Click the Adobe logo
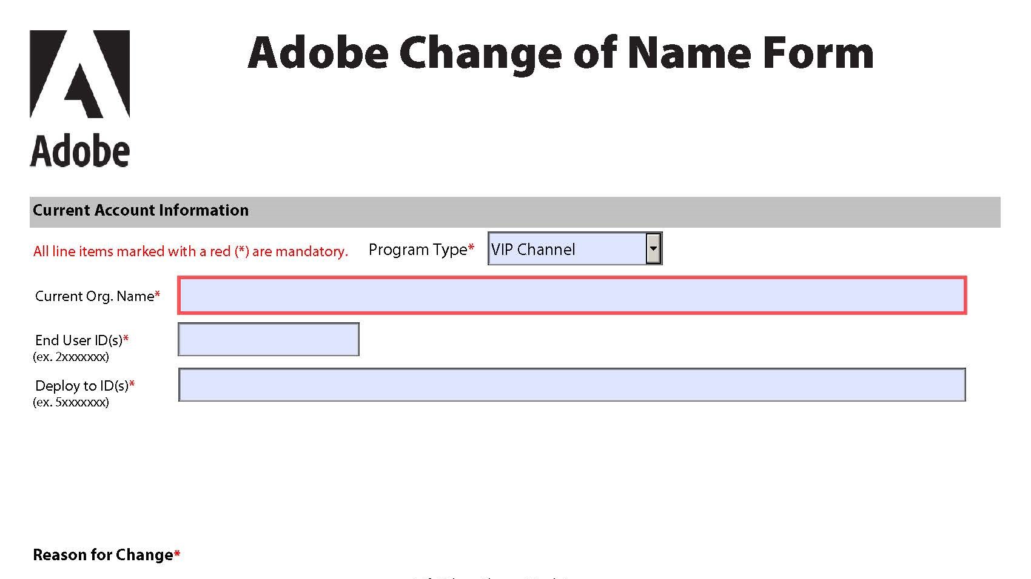 coord(79,99)
